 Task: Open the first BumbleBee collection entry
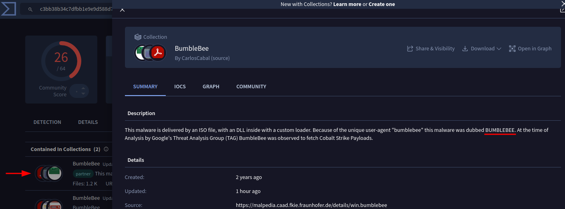click(86, 164)
